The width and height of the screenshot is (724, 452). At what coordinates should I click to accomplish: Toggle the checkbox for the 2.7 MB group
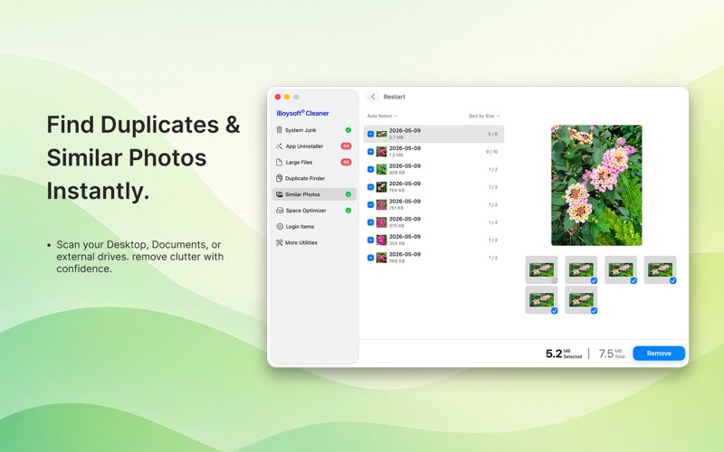(x=370, y=134)
